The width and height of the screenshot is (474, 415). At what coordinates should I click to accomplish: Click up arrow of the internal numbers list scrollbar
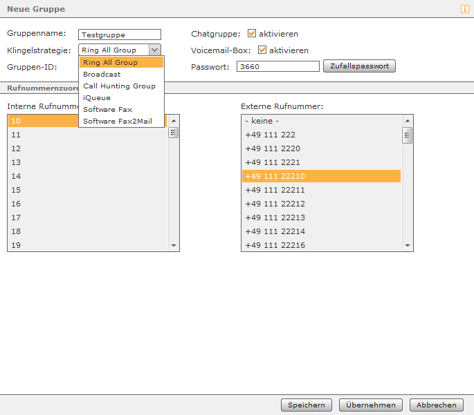coord(174,121)
